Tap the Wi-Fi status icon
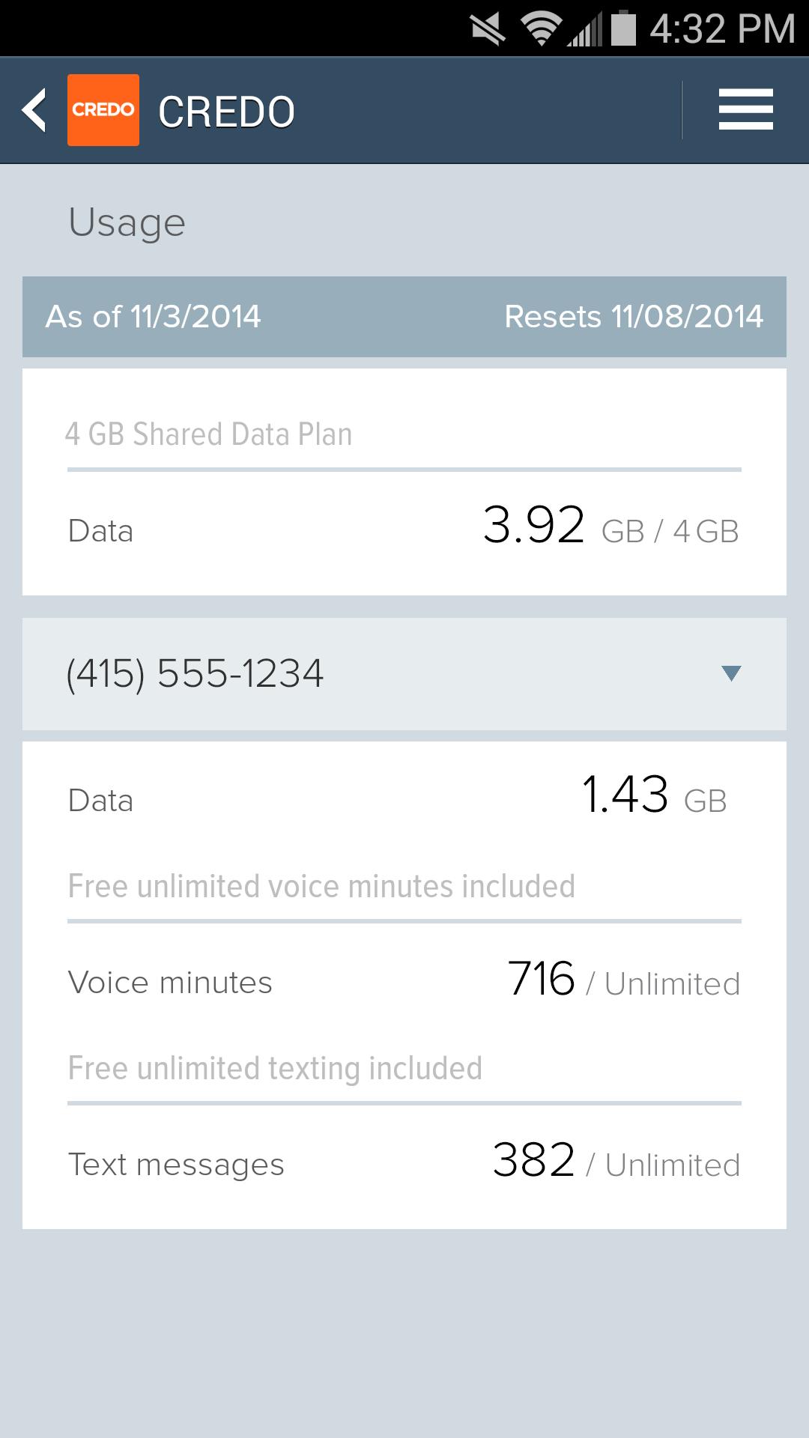 (541, 29)
